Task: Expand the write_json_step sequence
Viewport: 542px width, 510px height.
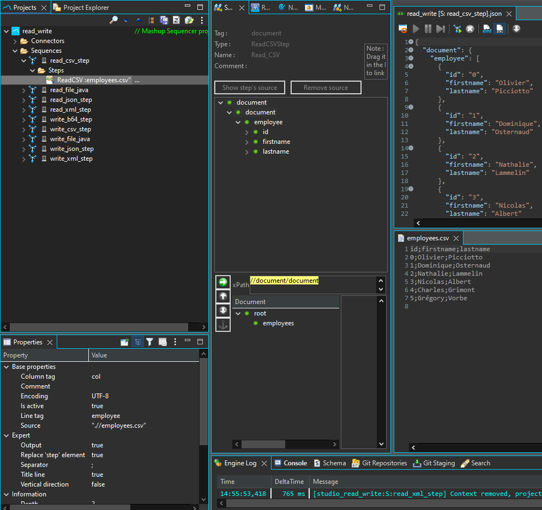Action: point(23,149)
